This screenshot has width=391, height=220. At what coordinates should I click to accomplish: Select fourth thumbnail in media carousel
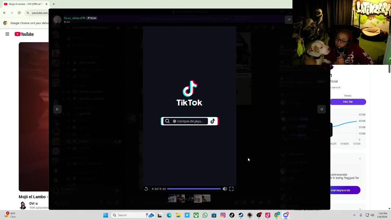click(x=198, y=199)
